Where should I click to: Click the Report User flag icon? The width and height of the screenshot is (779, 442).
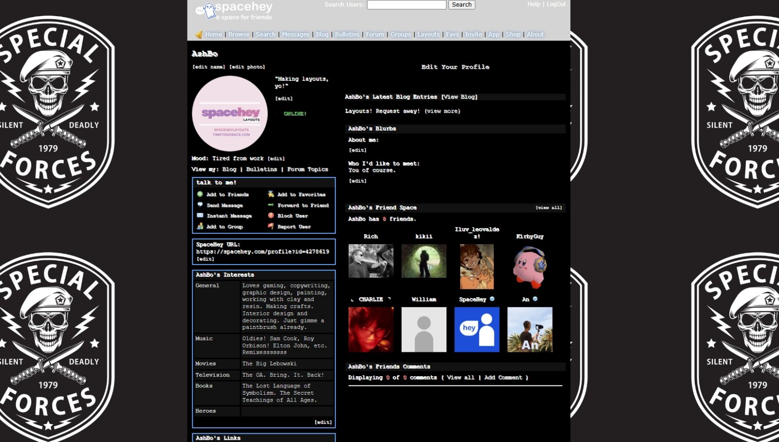pyautogui.click(x=271, y=226)
